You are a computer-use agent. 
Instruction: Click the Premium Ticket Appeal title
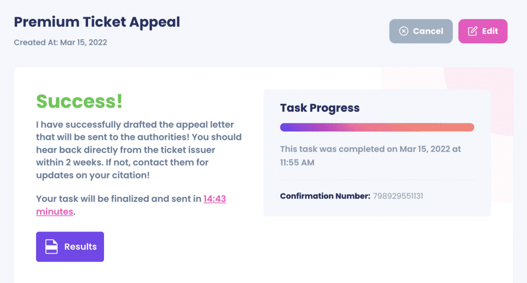point(97,22)
